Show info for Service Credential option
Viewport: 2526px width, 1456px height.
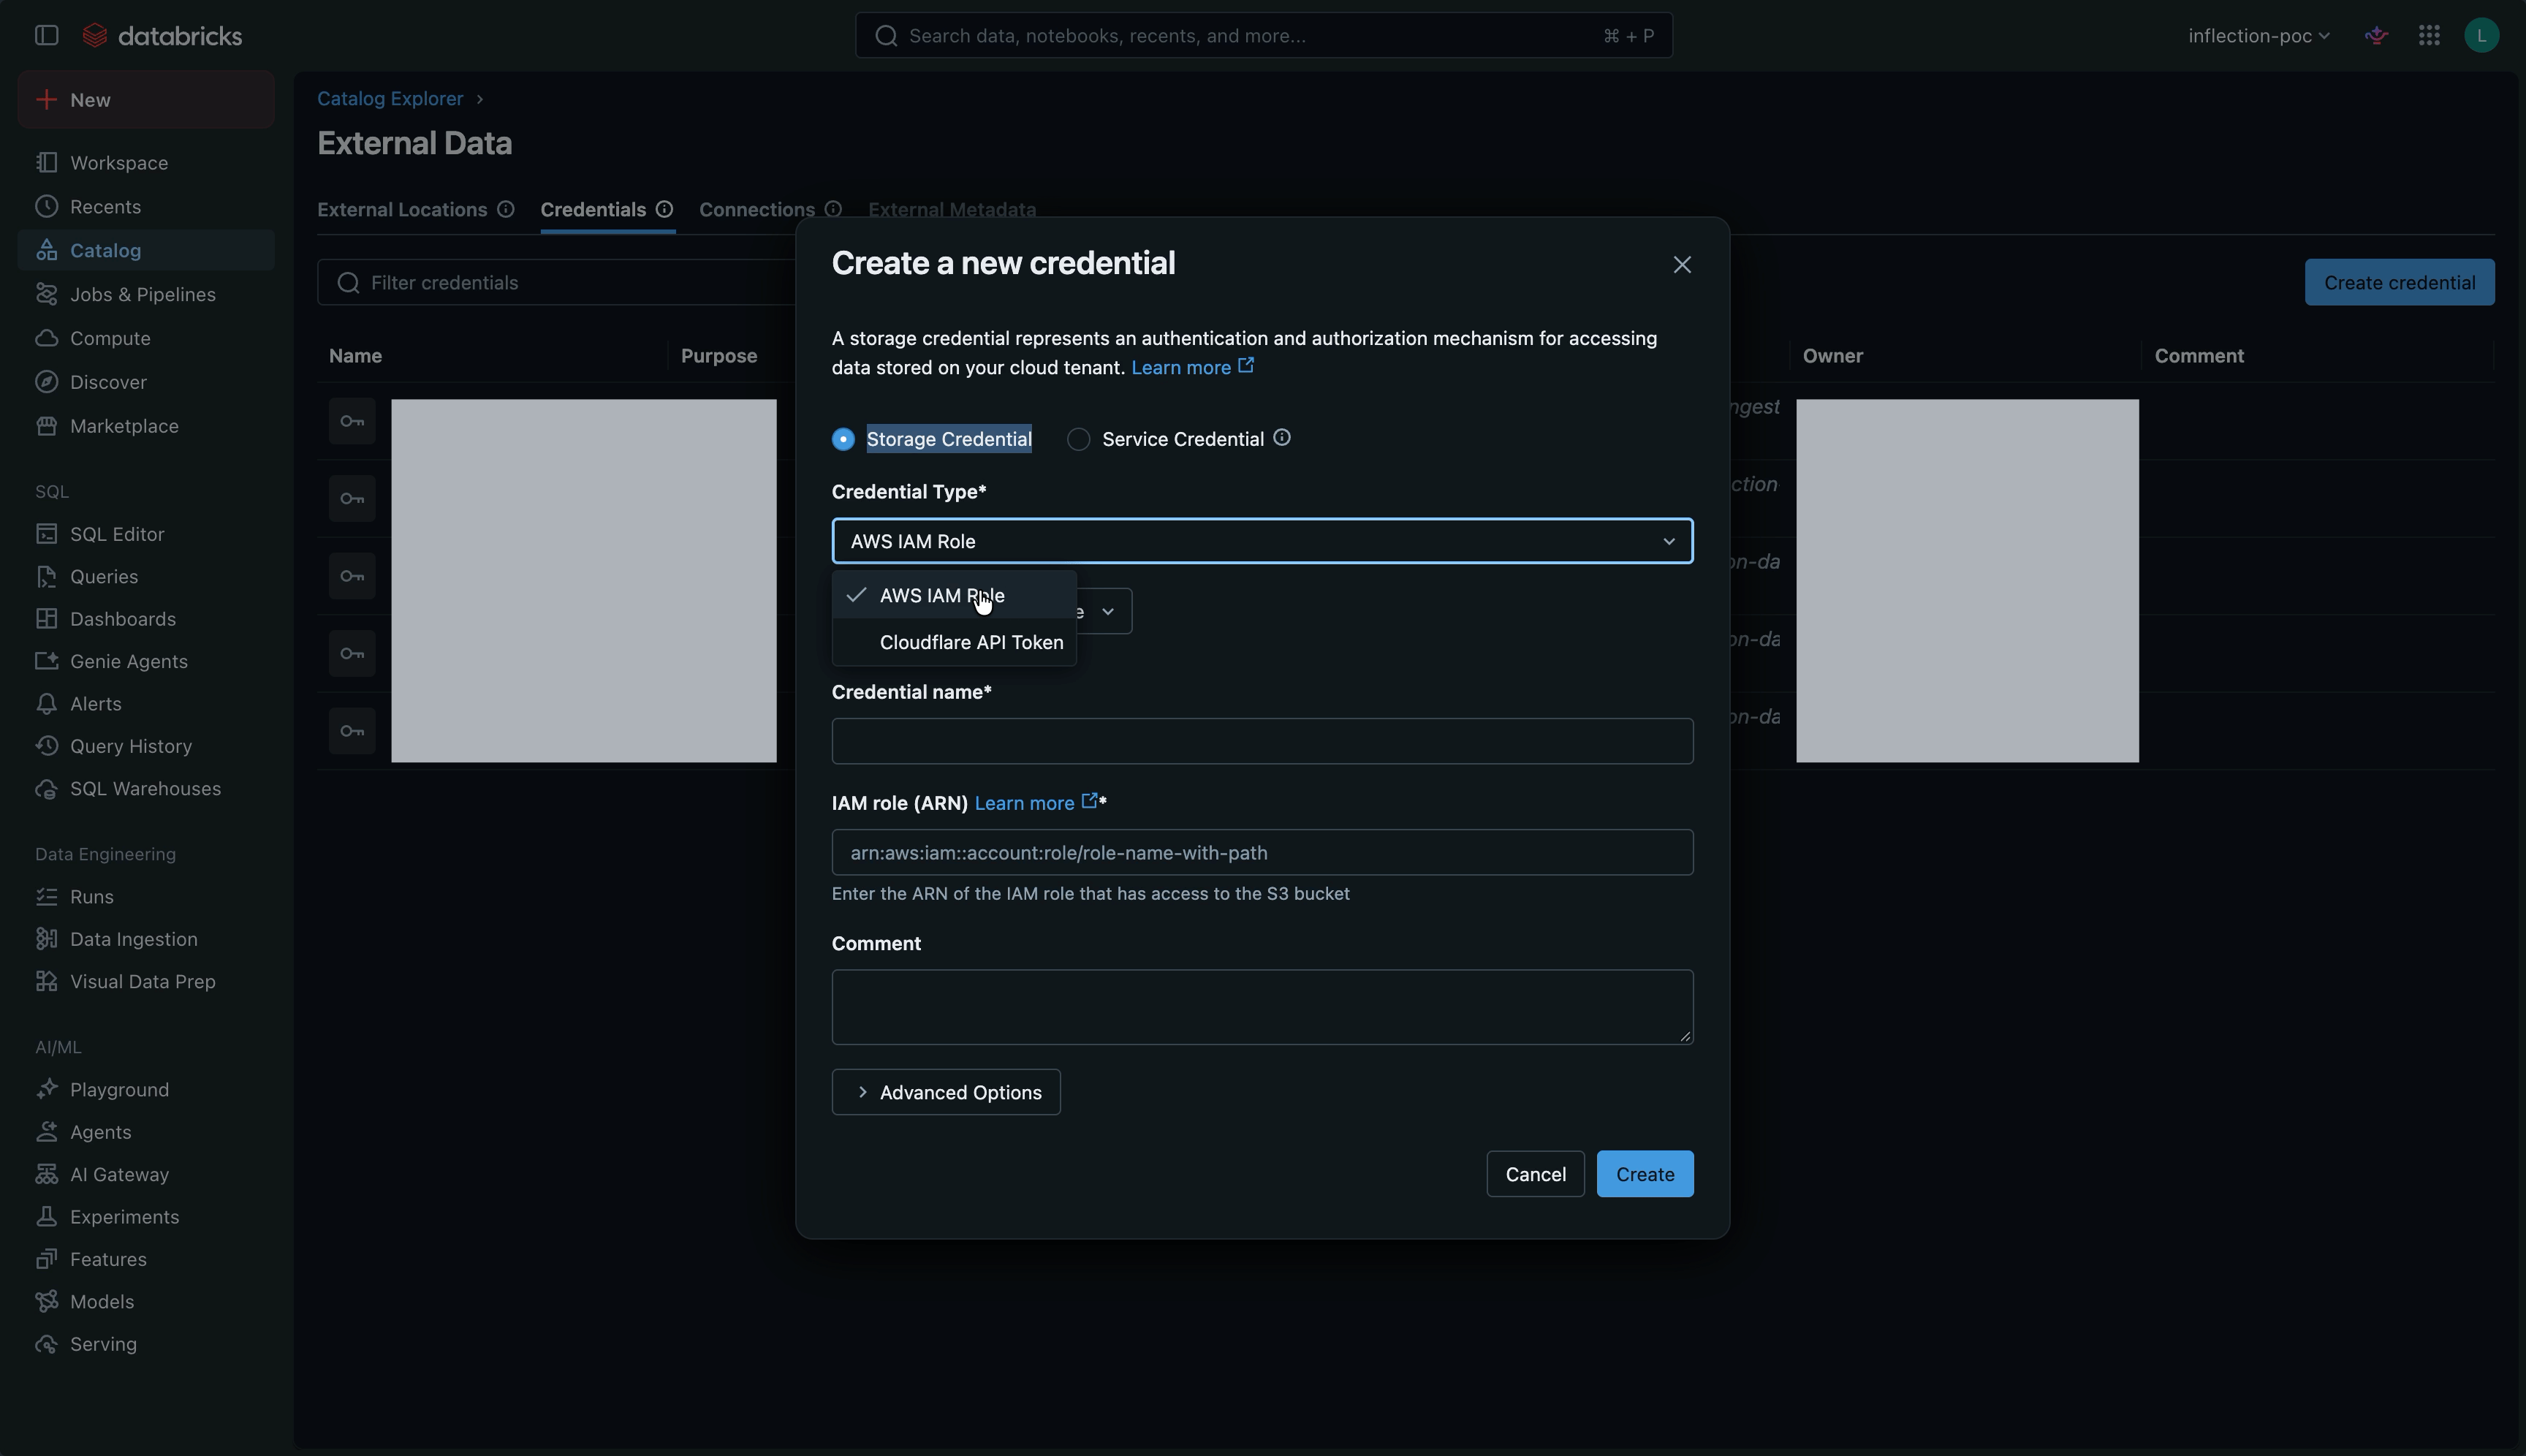point(1282,438)
